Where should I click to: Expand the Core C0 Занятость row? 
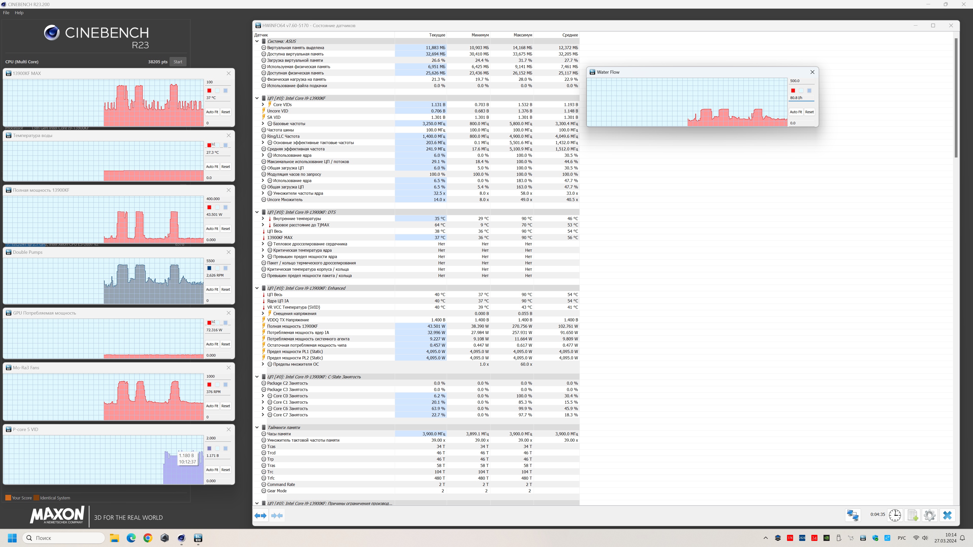click(x=263, y=396)
